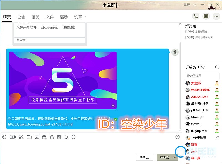222x164 pixels.
Task: Click the person icon next to x3gaq6m2i
Action: (x=217, y=131)
